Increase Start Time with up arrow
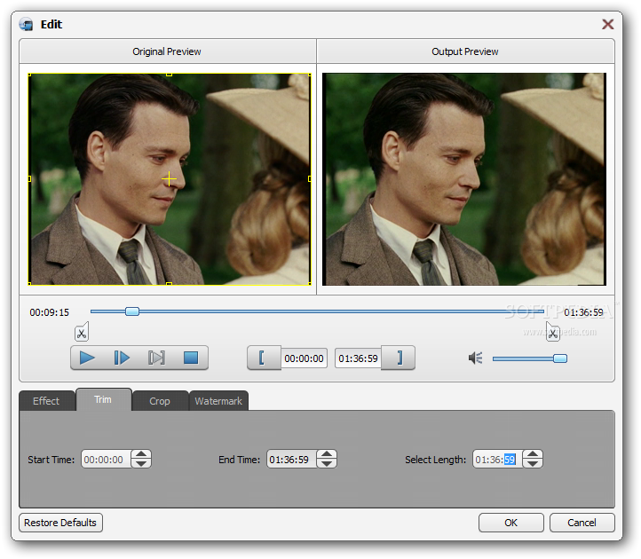The image size is (641, 559). click(141, 454)
